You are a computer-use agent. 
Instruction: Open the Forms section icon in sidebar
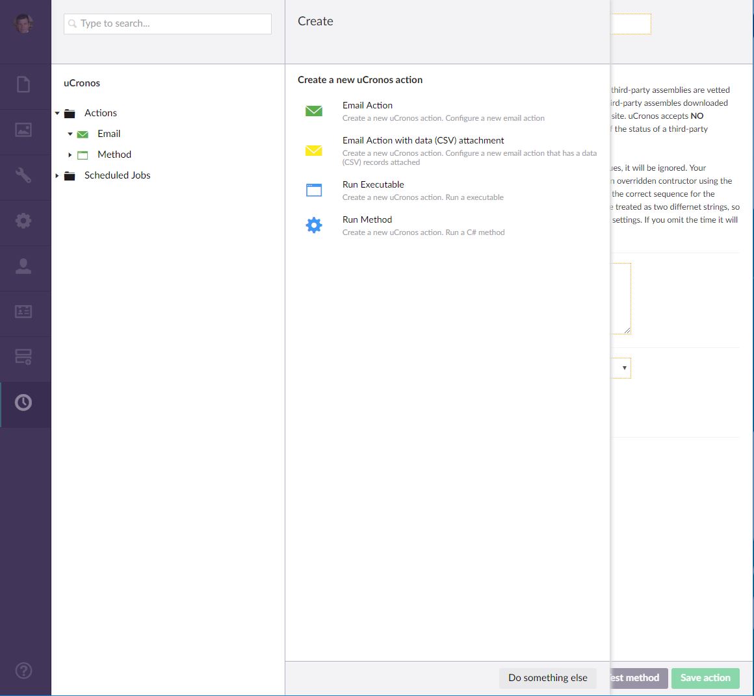[23, 357]
